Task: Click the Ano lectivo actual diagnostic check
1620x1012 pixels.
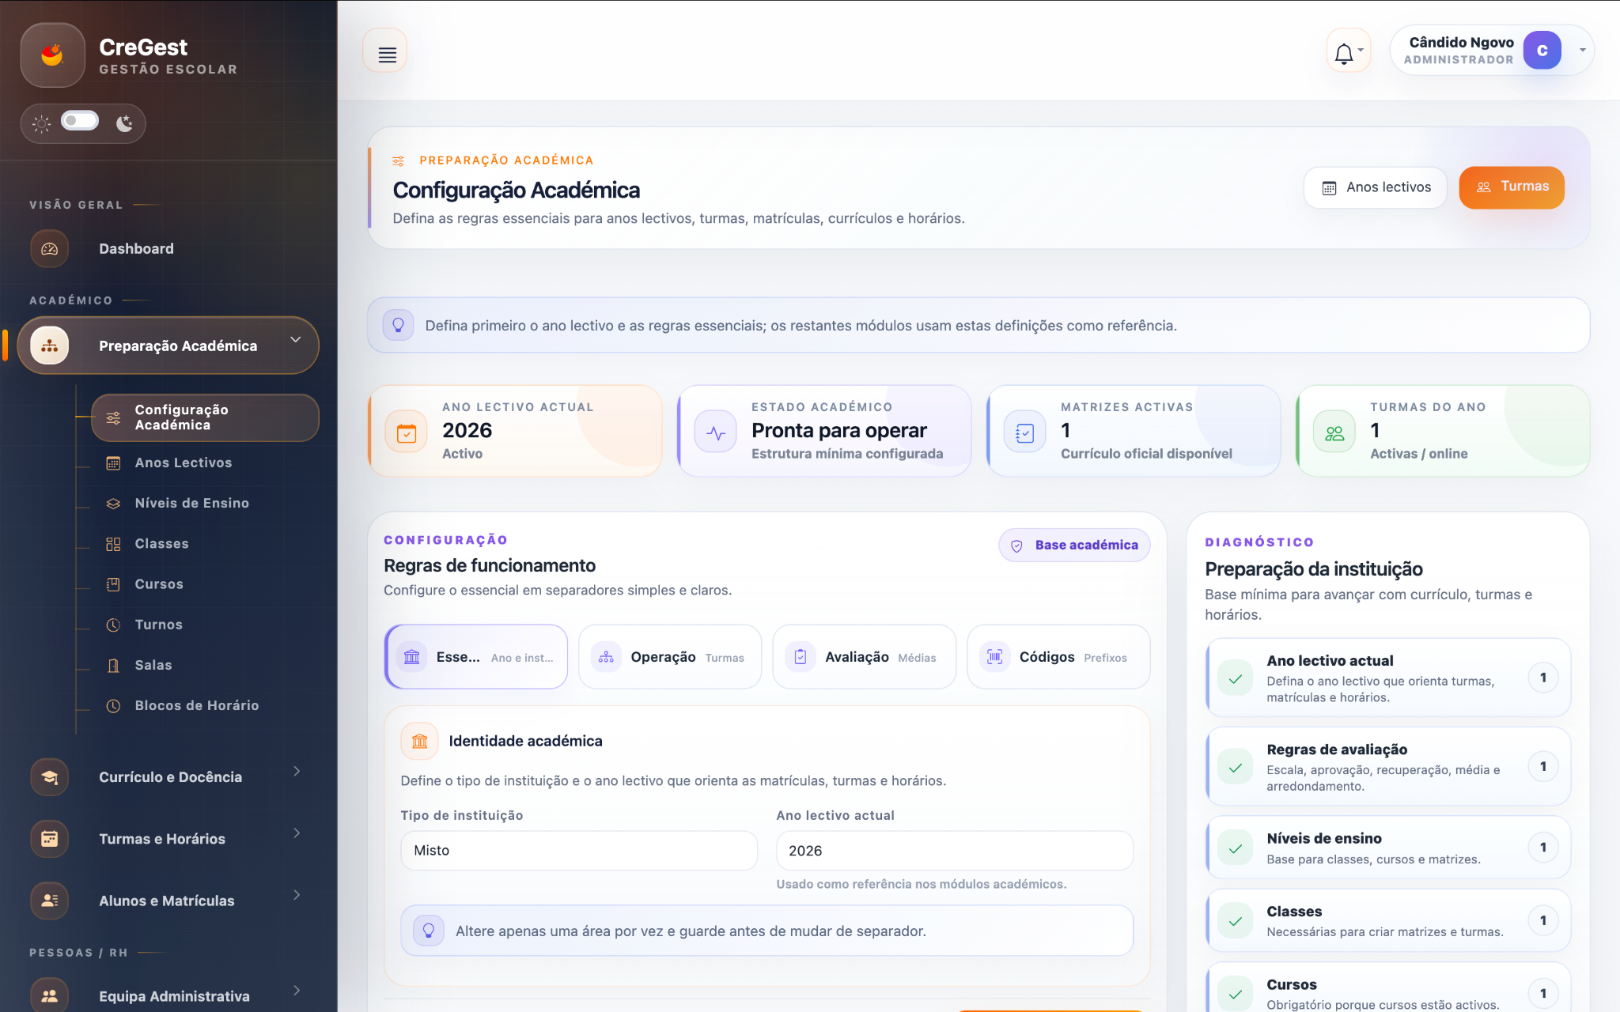Action: pos(1236,678)
